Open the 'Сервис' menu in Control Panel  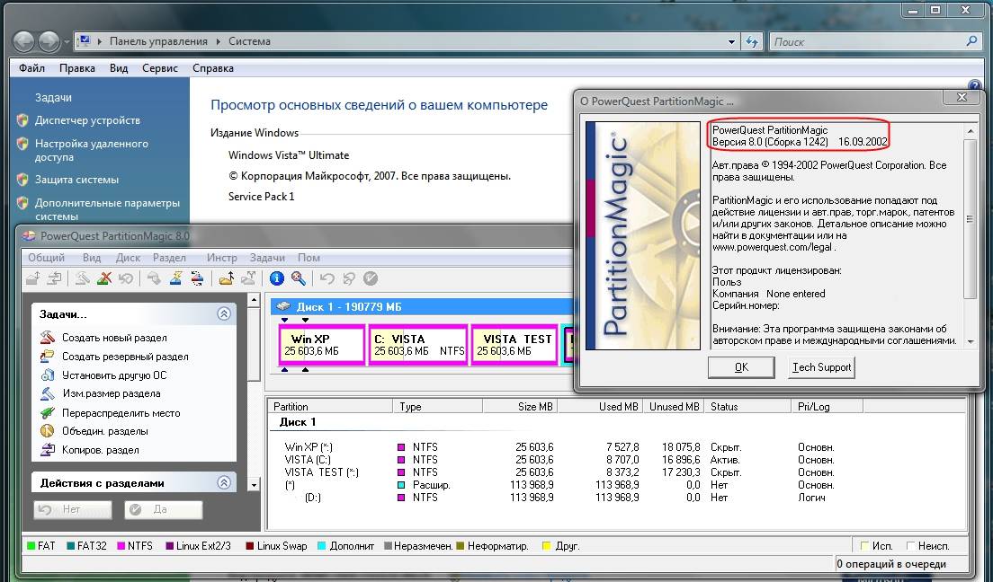[160, 68]
